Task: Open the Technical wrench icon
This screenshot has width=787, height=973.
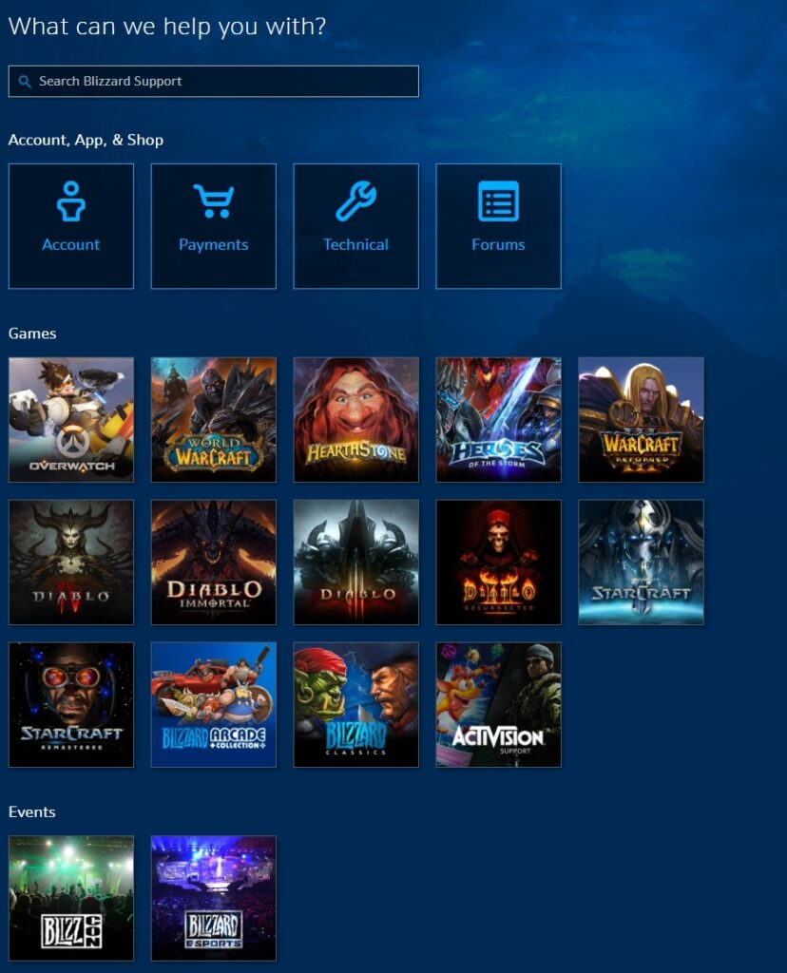Action: point(355,201)
